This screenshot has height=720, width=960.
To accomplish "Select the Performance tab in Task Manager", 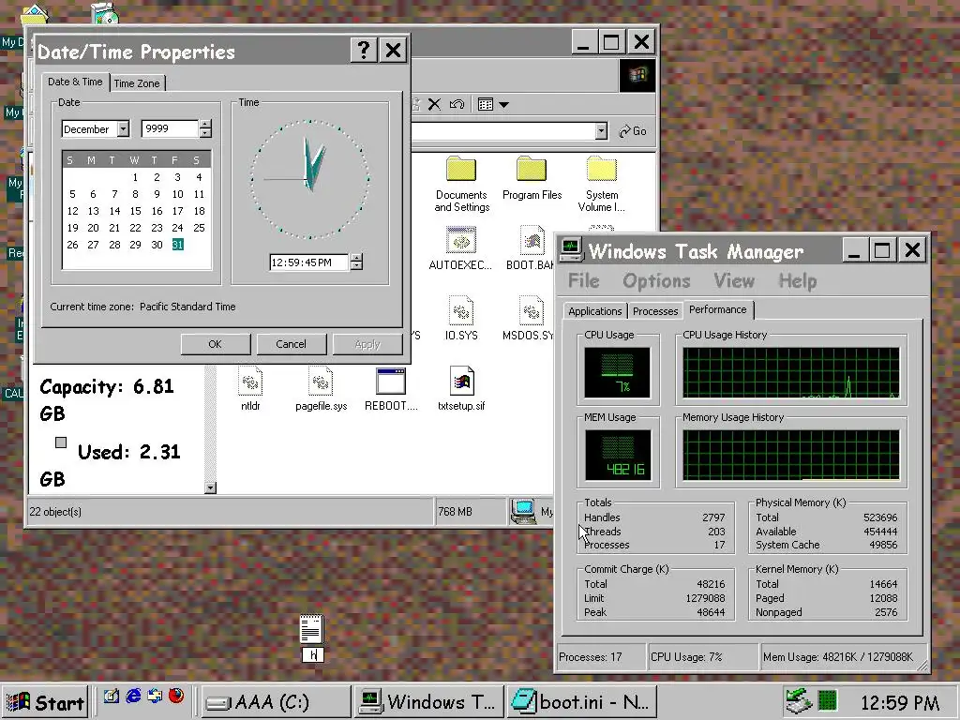I will 718,309.
